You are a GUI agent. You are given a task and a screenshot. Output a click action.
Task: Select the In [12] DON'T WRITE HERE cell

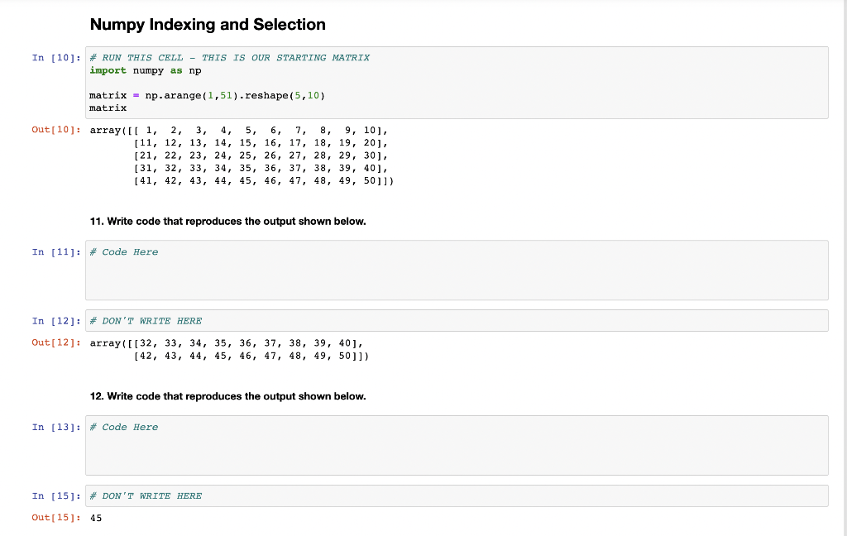click(457, 321)
